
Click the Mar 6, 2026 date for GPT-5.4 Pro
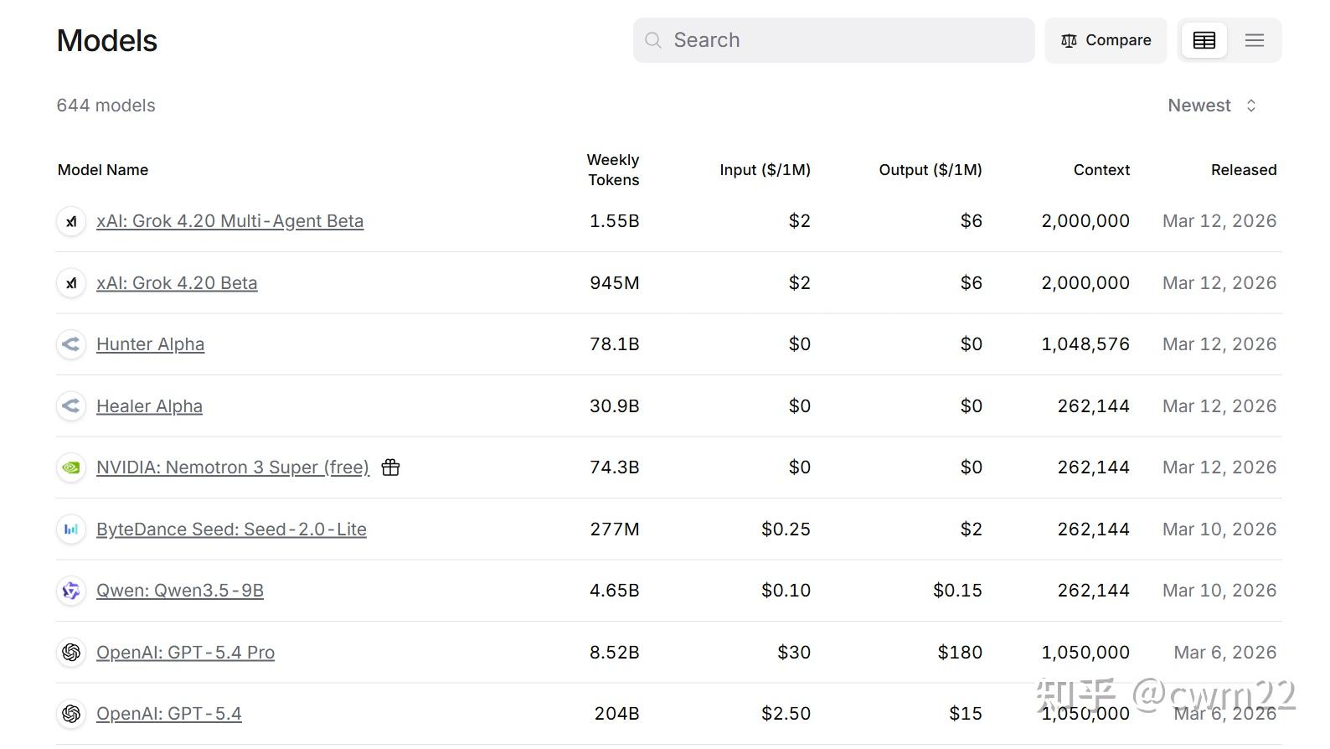1225,653
